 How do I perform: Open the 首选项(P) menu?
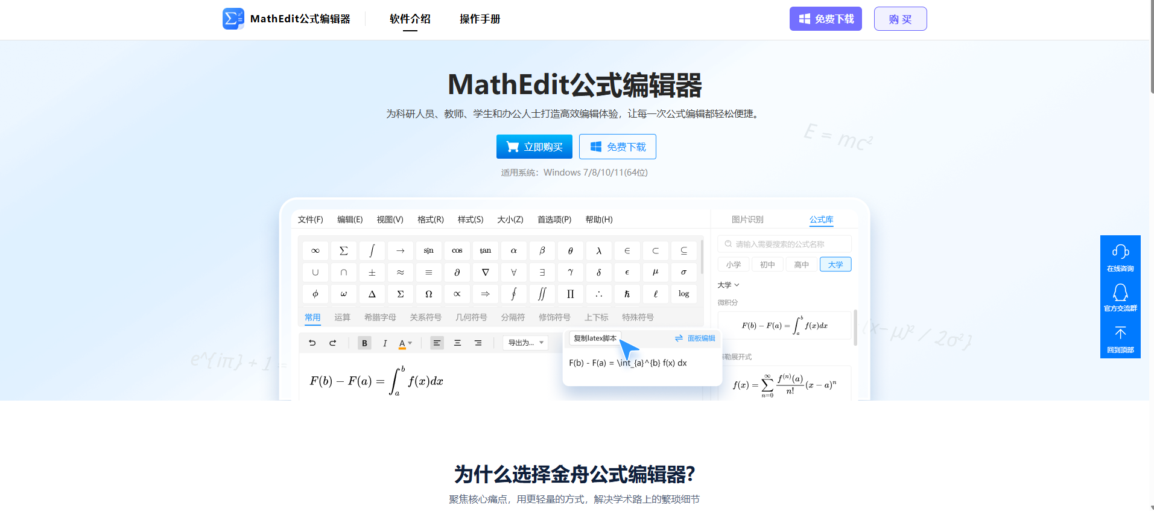[x=554, y=220]
